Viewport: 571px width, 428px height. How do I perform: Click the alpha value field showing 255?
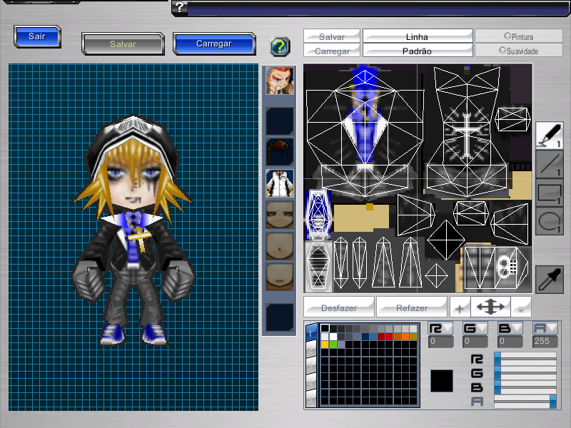tap(545, 342)
